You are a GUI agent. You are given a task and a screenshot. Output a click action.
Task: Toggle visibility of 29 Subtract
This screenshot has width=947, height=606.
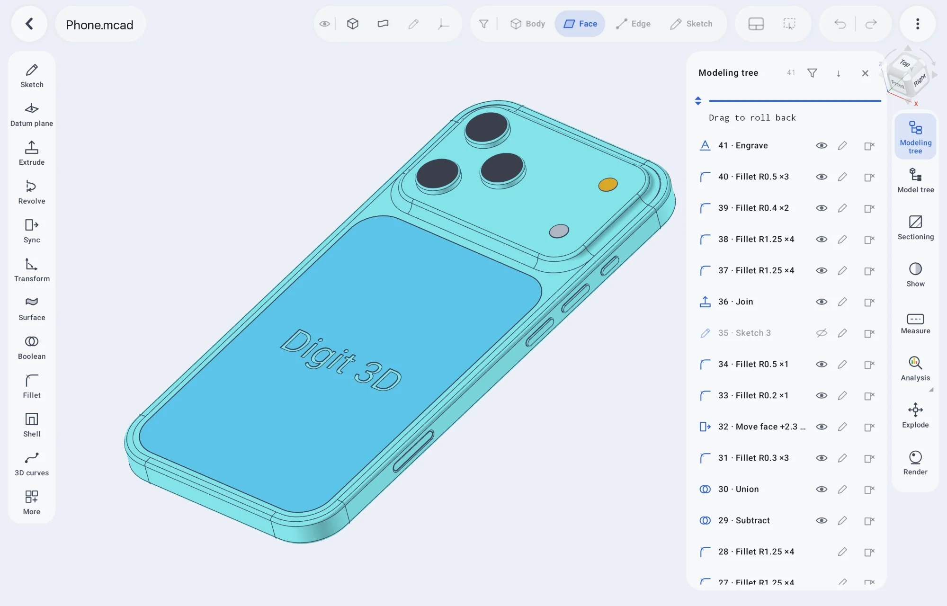click(x=822, y=520)
